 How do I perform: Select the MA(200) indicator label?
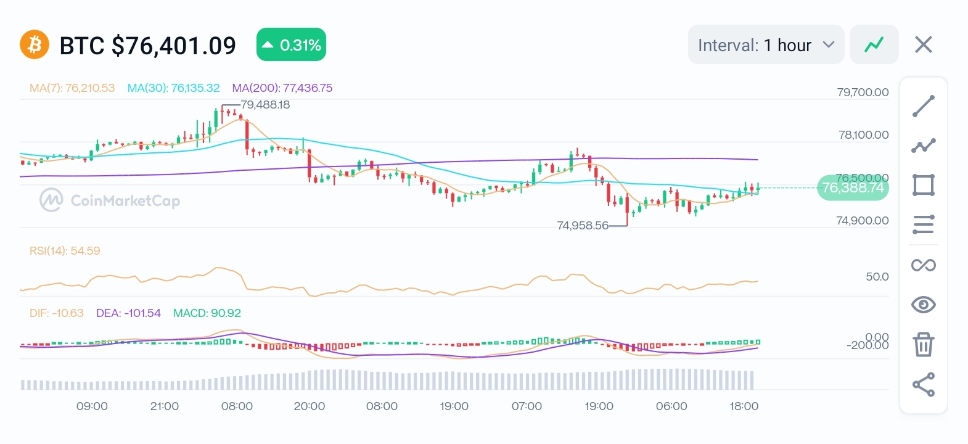point(282,88)
